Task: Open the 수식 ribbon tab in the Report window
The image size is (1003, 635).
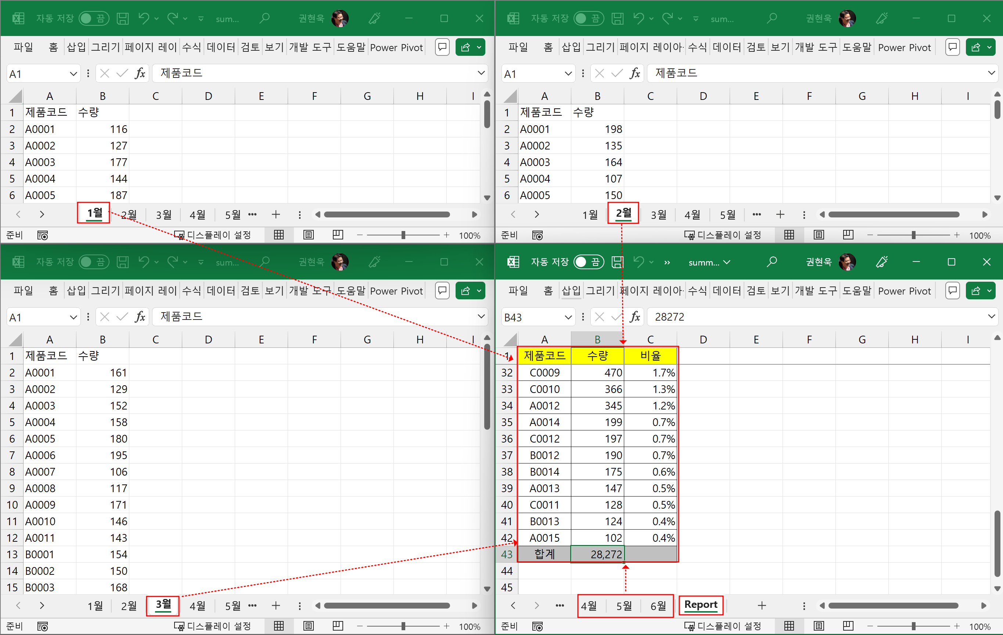Action: click(697, 291)
